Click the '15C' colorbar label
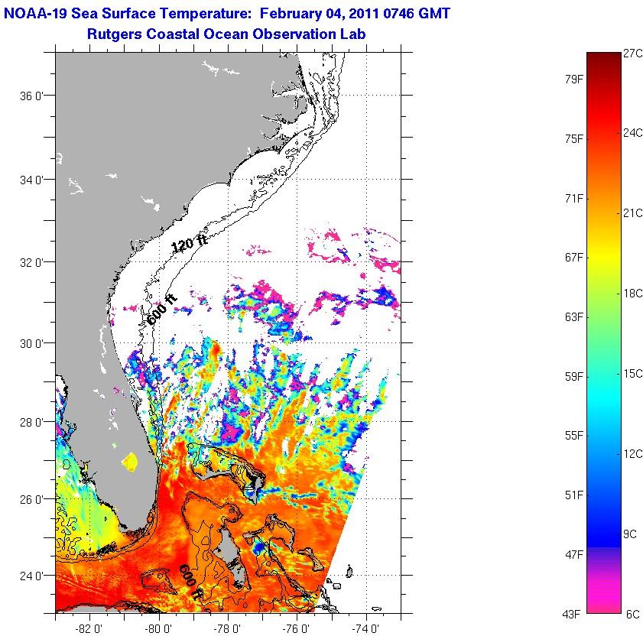This screenshot has width=643, height=636. [x=632, y=374]
